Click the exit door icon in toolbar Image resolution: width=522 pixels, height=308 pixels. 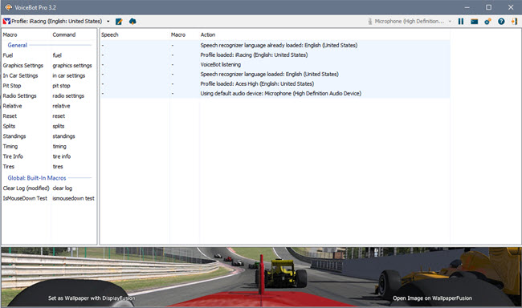coord(514,22)
